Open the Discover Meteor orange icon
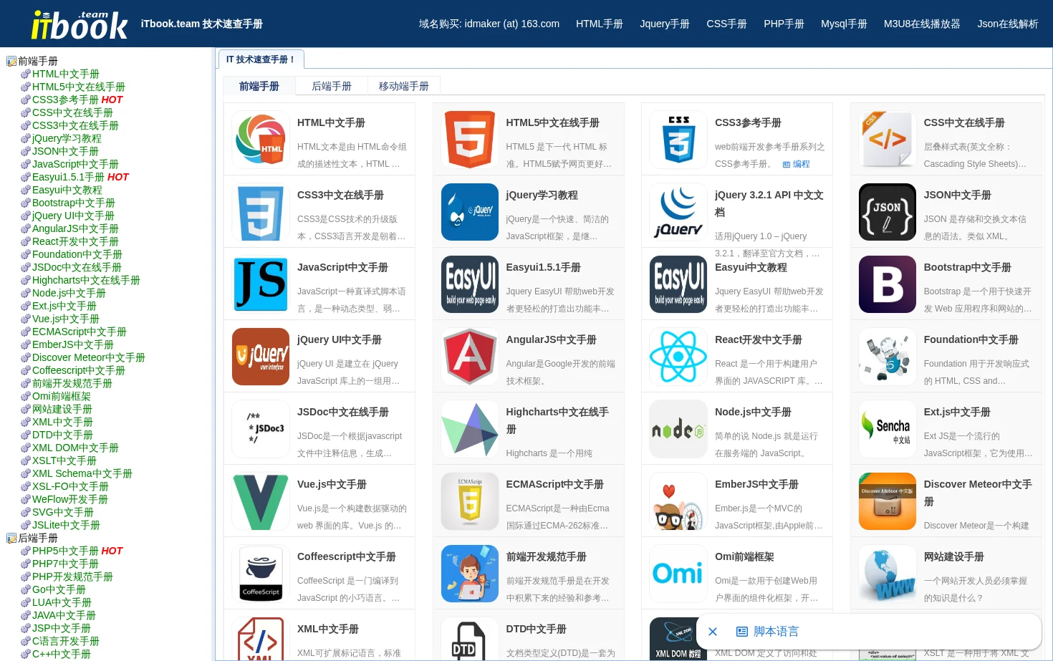 [x=888, y=501]
